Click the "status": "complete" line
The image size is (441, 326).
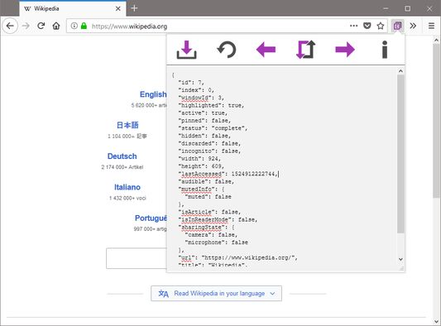coord(213,128)
